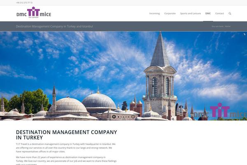The height and width of the screenshot is (165, 247).
Task: Open the Incoming menu item
Action: coord(154,14)
